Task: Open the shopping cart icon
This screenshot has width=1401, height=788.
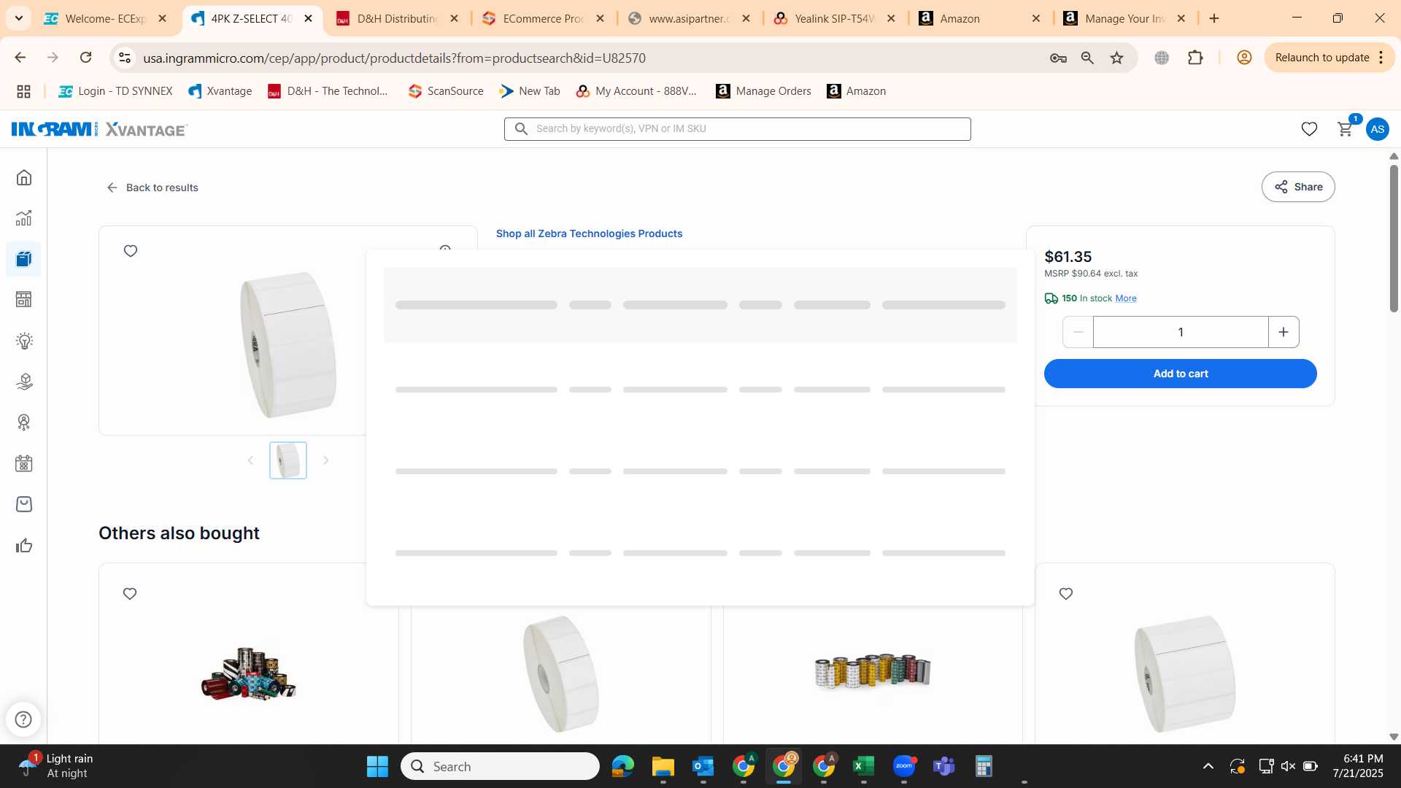Action: pyautogui.click(x=1345, y=129)
